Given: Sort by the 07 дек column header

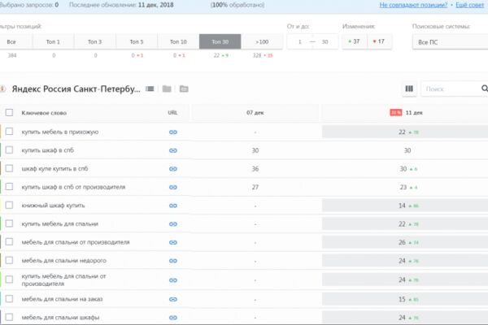Looking at the screenshot, I should 255,113.
